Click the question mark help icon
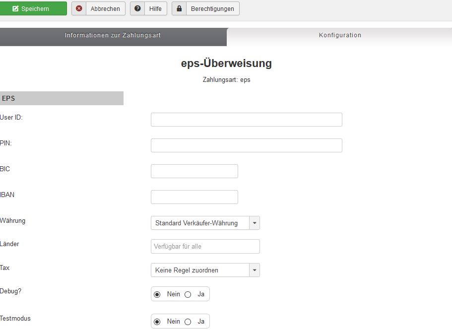This screenshot has width=452, height=336. click(137, 8)
